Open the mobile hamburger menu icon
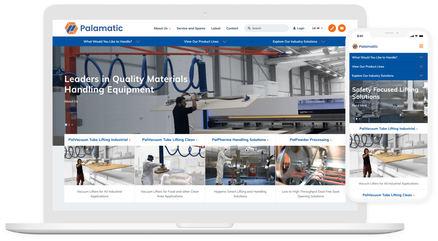The height and width of the screenshot is (241, 438). click(x=421, y=46)
